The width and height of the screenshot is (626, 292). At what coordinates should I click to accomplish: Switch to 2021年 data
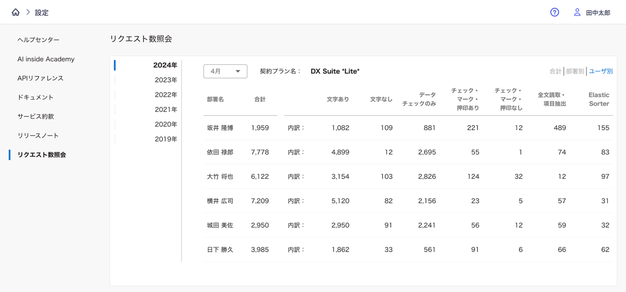[x=165, y=110]
